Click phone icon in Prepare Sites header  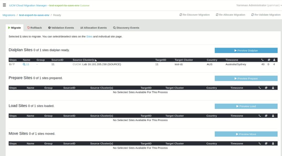coord(260,88)
